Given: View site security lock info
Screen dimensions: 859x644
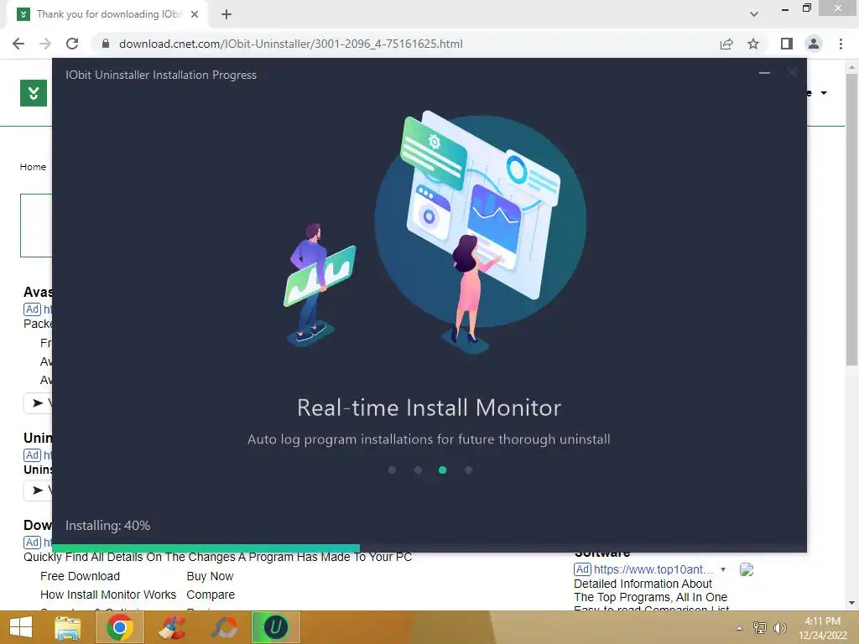Looking at the screenshot, I should pos(106,44).
